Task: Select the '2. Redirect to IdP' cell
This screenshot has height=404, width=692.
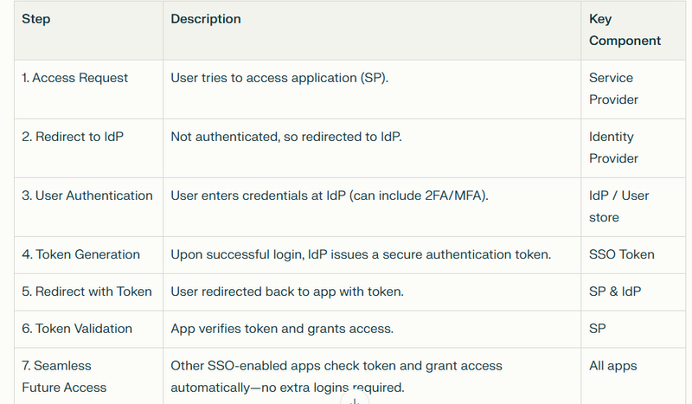Action: [88, 148]
